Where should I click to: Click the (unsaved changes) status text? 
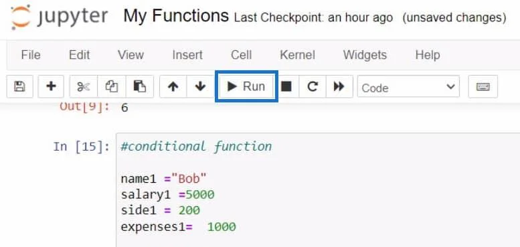454,17
